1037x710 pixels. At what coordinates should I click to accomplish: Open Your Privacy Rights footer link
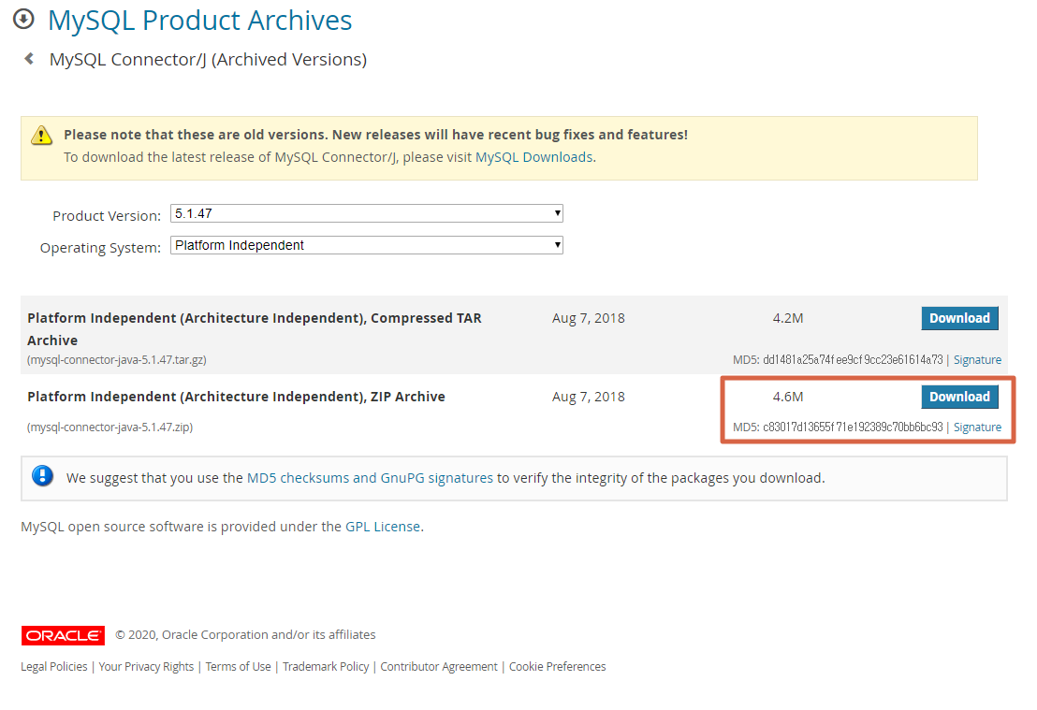146,666
